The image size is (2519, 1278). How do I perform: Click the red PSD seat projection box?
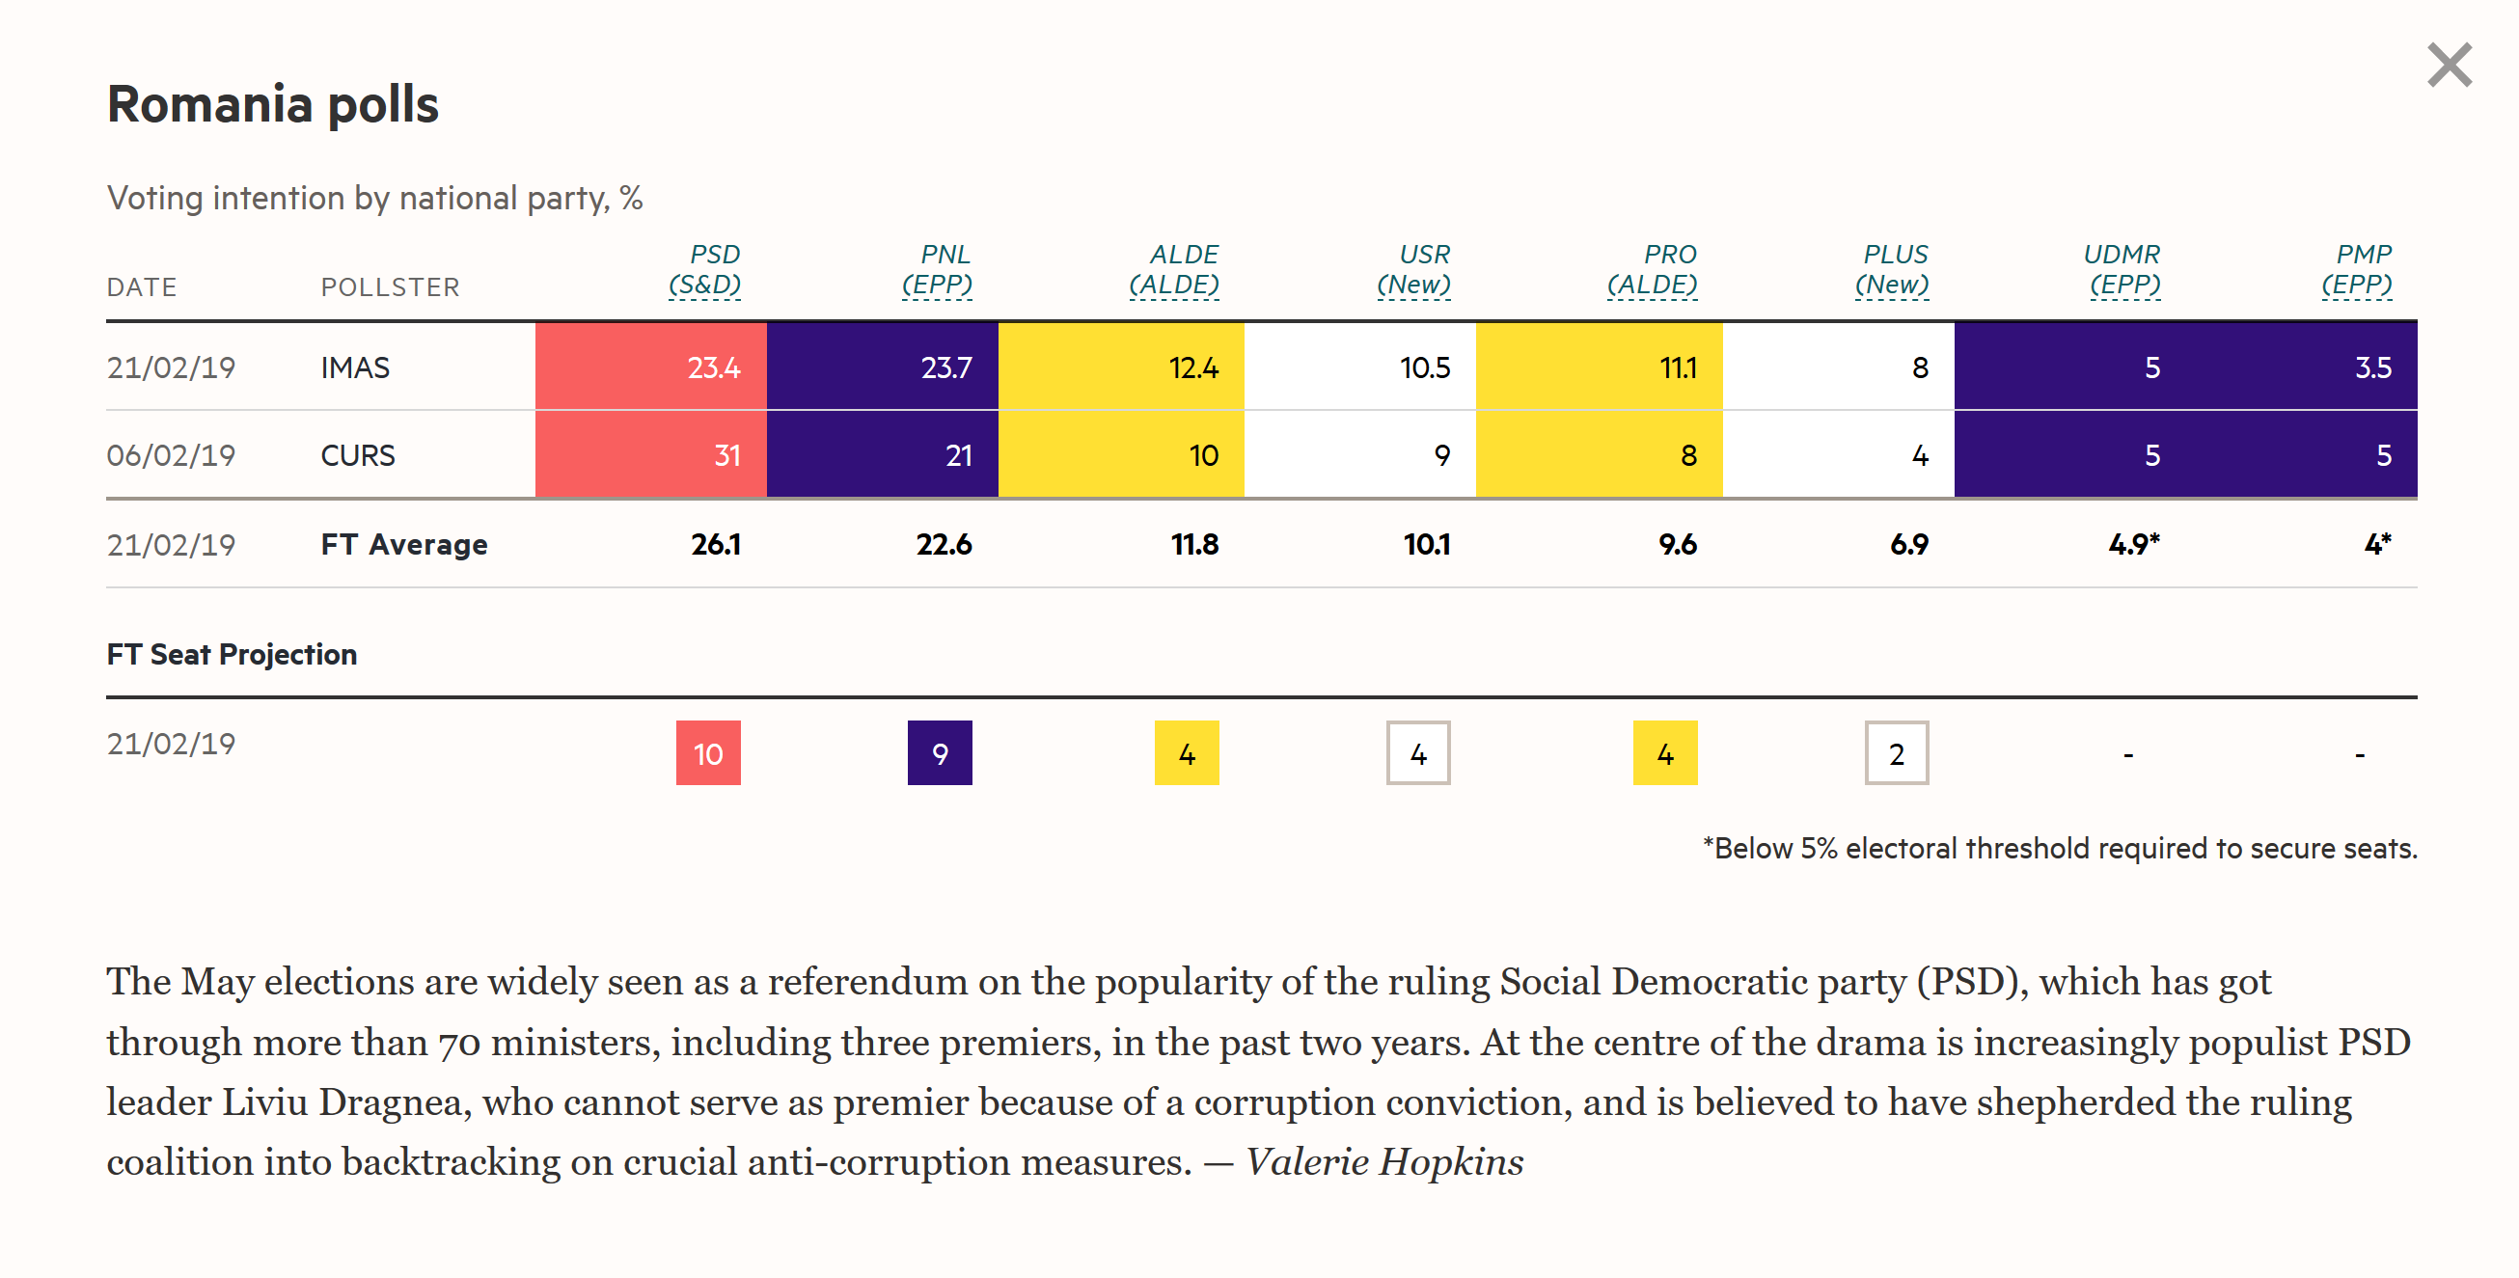point(708,753)
